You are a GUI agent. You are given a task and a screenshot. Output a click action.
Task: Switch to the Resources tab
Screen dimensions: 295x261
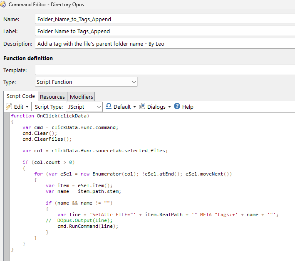point(52,97)
